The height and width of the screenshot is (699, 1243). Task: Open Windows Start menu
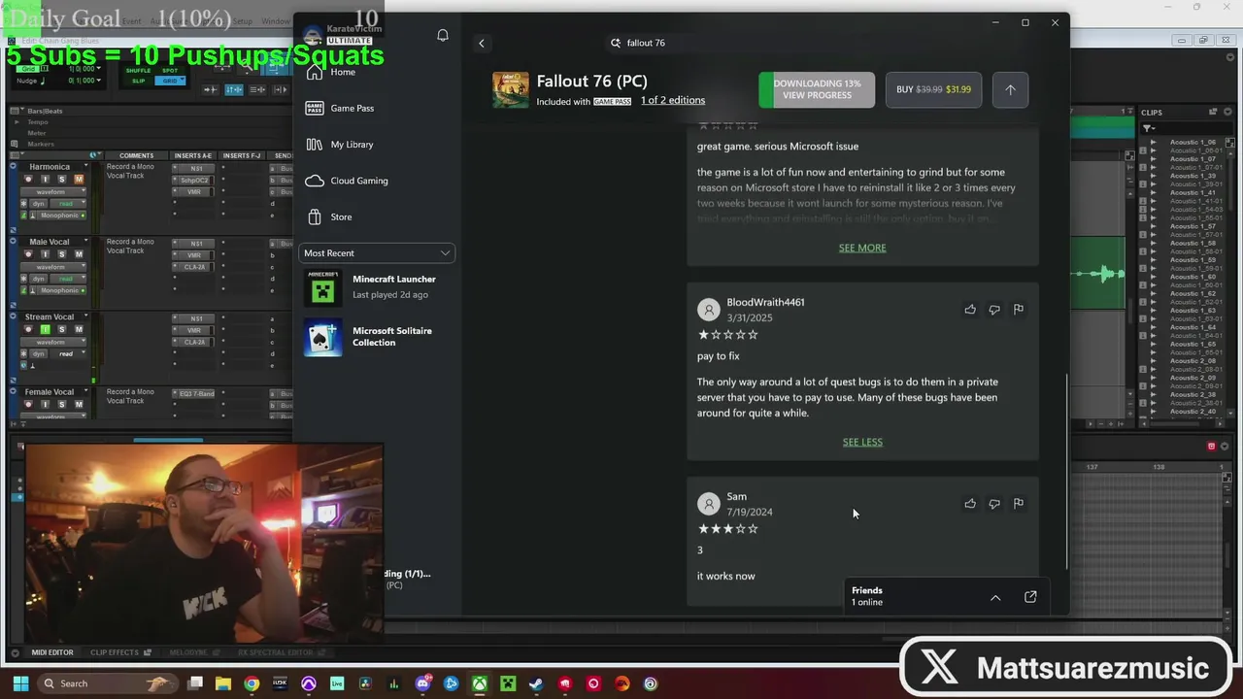pos(21,683)
